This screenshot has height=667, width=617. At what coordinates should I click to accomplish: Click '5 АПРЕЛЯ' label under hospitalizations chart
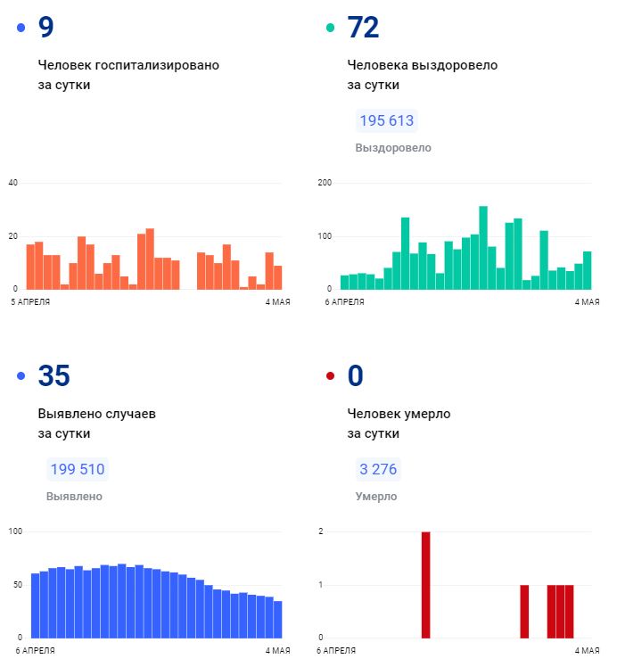click(30, 302)
